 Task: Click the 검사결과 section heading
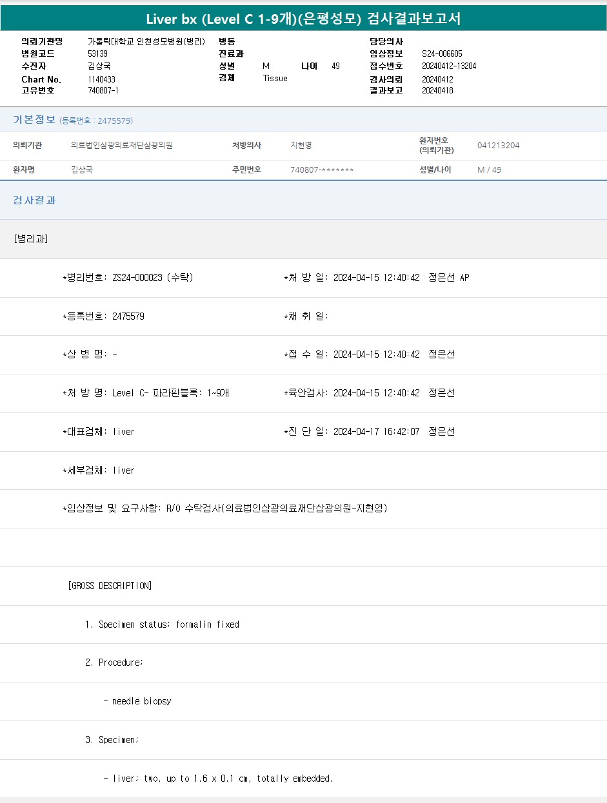34,200
